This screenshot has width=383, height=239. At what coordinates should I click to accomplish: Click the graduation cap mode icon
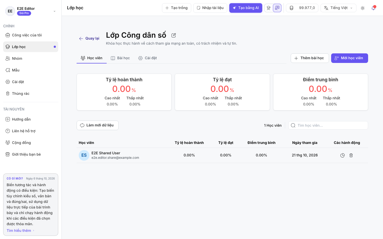pos(269,8)
